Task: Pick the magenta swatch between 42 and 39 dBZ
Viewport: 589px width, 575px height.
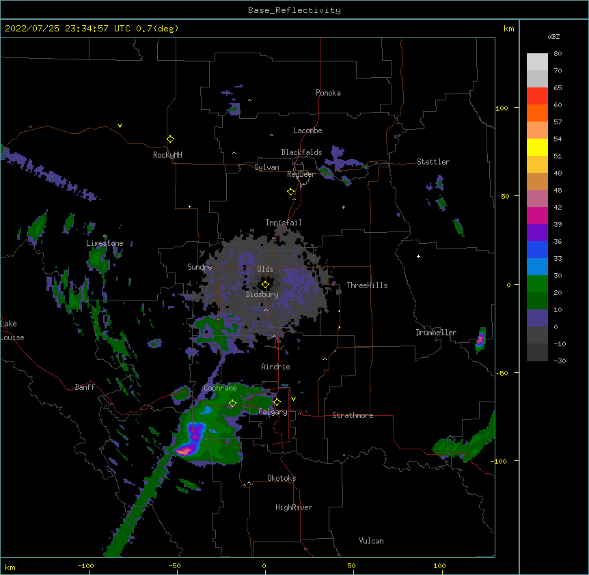Action: [537, 215]
